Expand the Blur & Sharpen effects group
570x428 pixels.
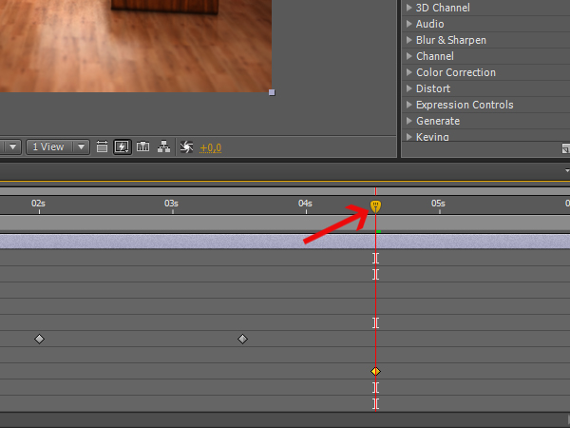click(450, 40)
